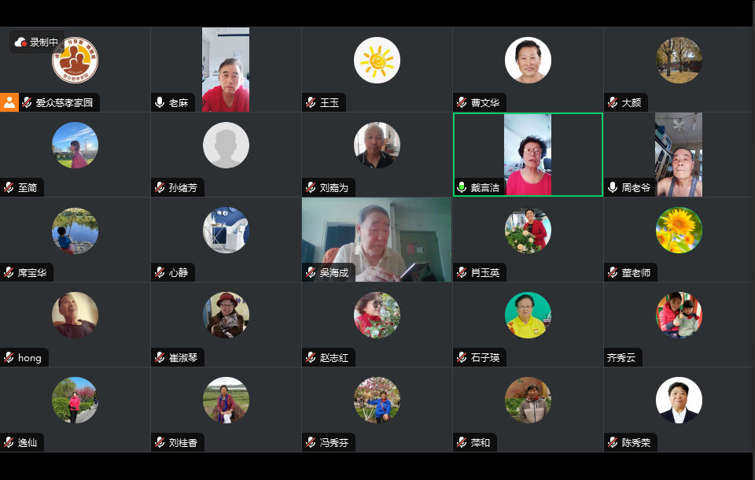755x480 pixels.
Task: Click the muted mic icon next to 王玉
Action: [x=311, y=102]
